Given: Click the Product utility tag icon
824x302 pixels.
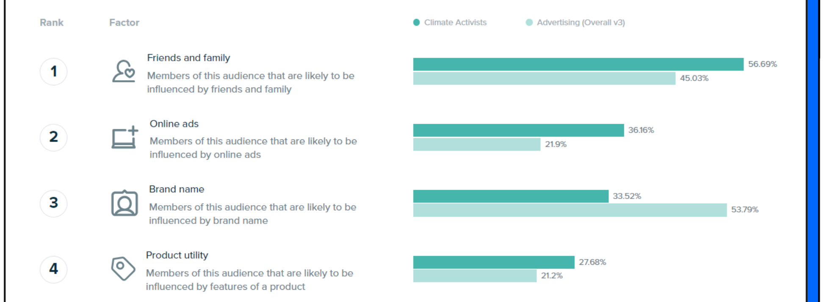Looking at the screenshot, I should click(123, 268).
